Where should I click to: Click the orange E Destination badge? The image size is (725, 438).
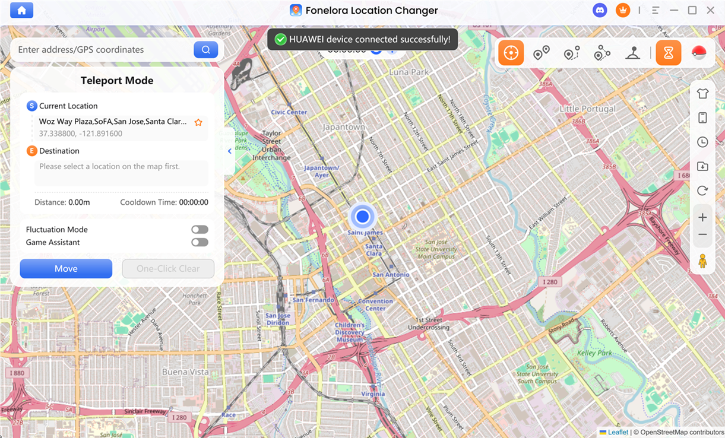tap(31, 151)
